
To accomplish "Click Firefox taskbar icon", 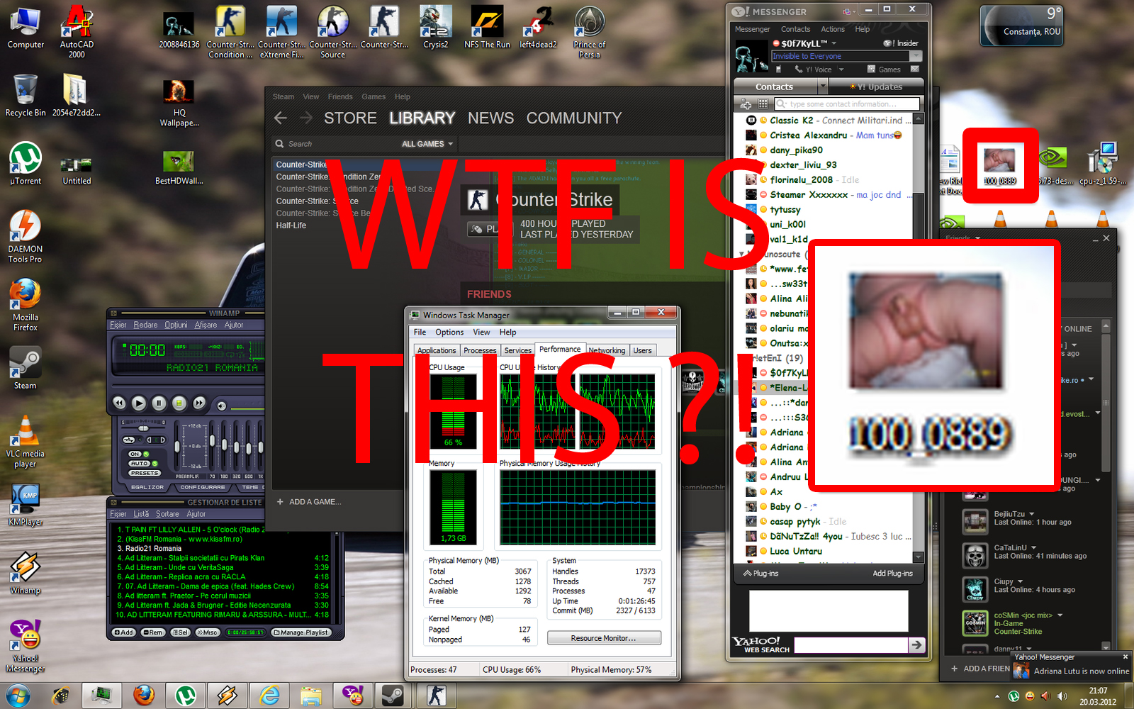I will [144, 696].
